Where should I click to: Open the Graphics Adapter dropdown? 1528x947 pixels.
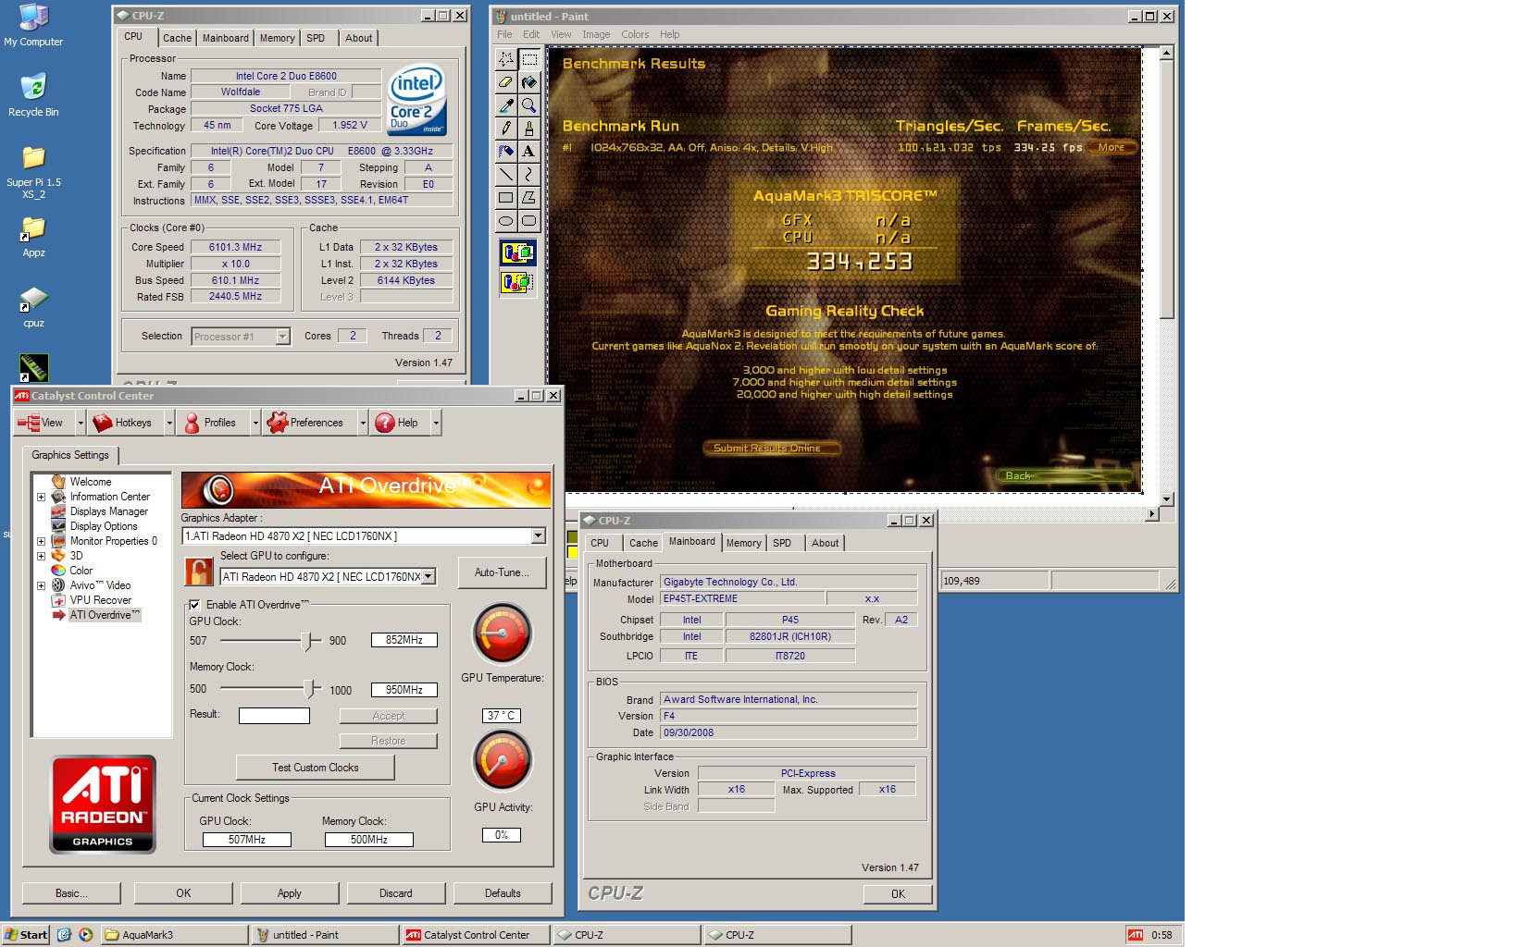[x=538, y=536]
